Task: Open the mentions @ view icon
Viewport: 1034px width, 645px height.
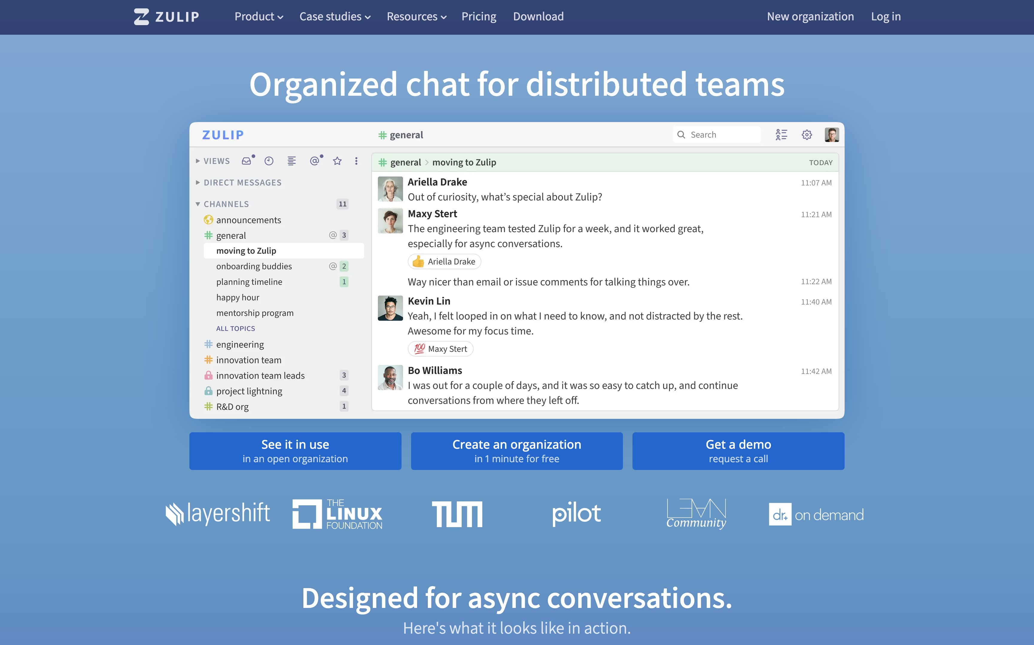Action: [x=314, y=161]
